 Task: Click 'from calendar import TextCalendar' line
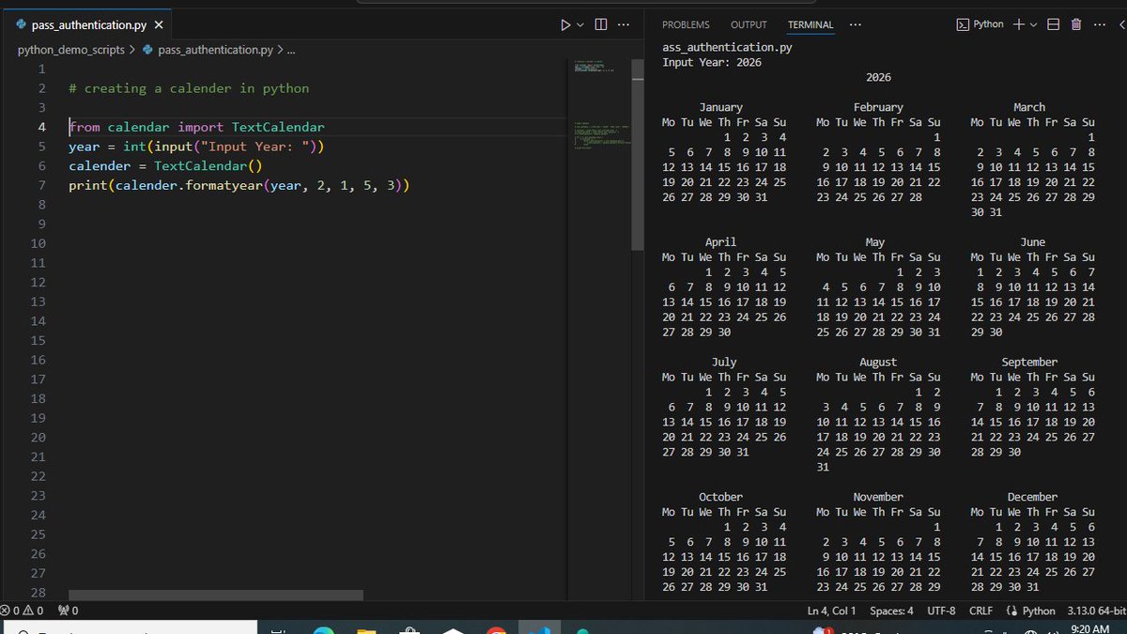click(x=196, y=127)
